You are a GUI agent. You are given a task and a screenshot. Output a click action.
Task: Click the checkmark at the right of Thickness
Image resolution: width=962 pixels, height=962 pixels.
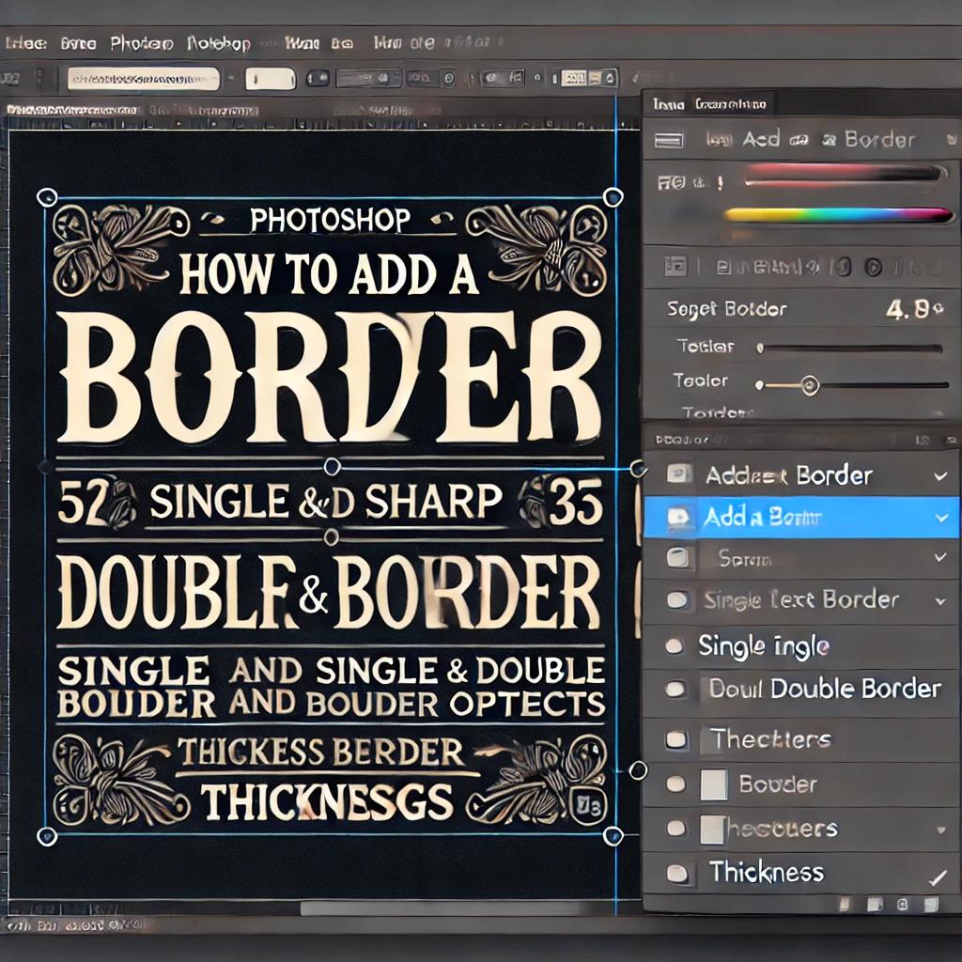(x=938, y=878)
